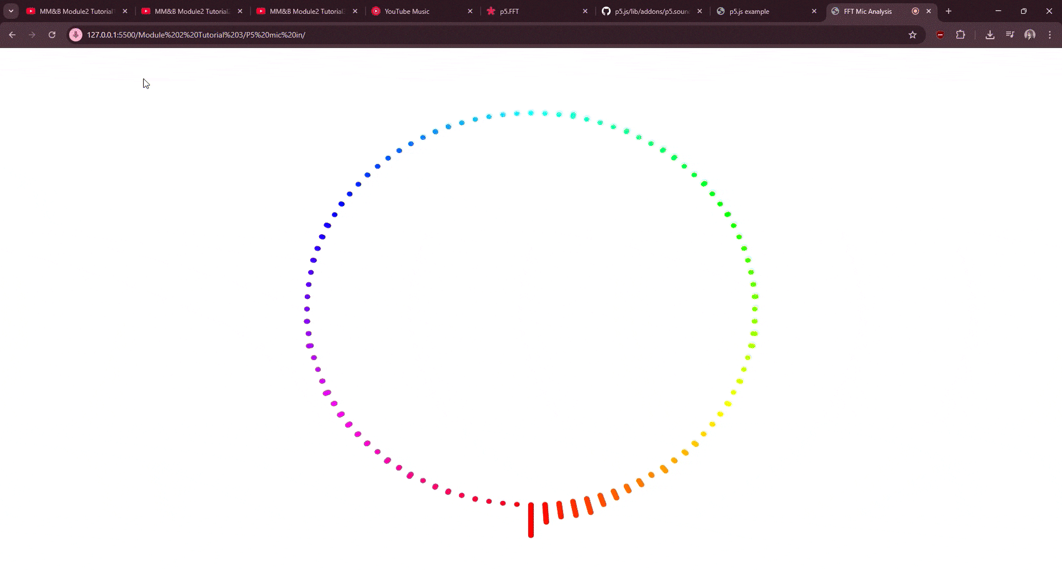Open the tab search chevron
Image resolution: width=1062 pixels, height=570 pixels.
[11, 11]
